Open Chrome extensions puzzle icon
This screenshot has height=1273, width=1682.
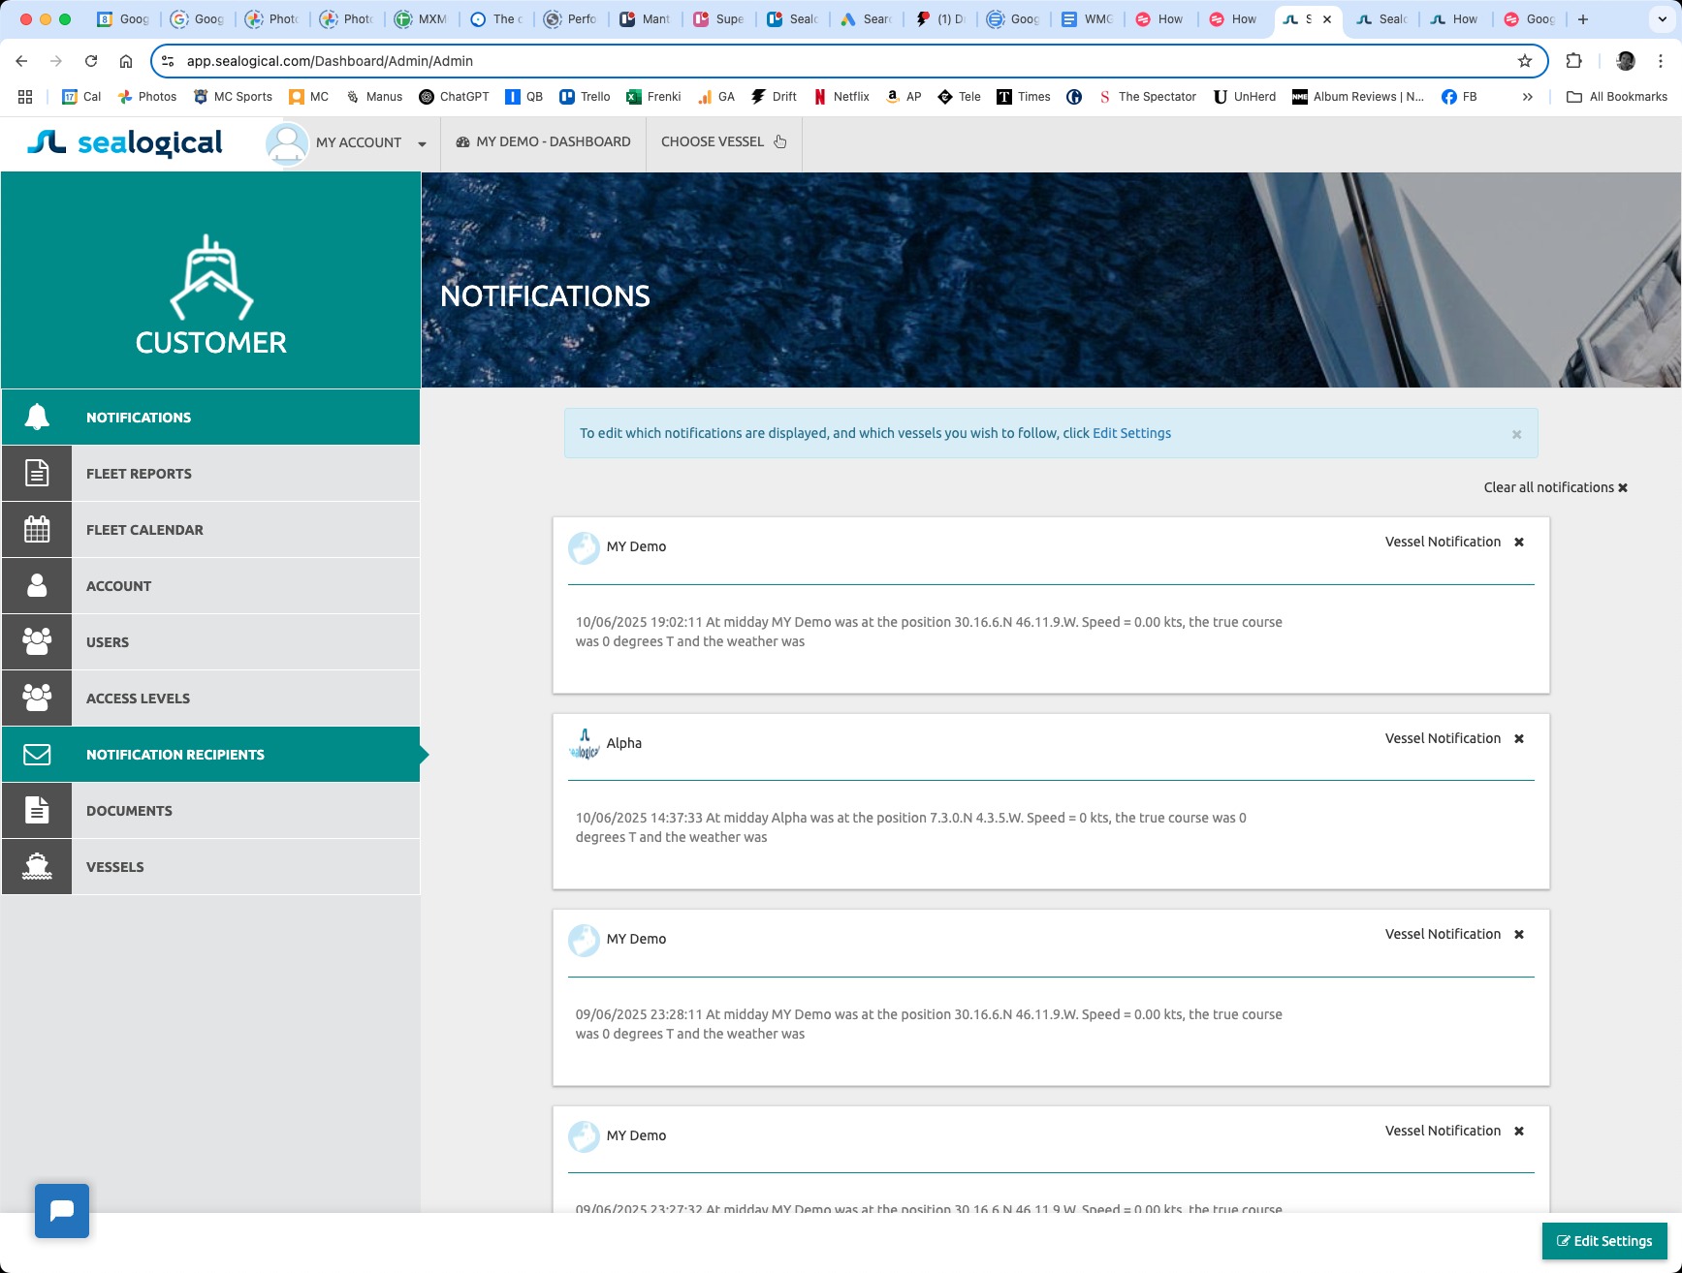tap(1574, 61)
